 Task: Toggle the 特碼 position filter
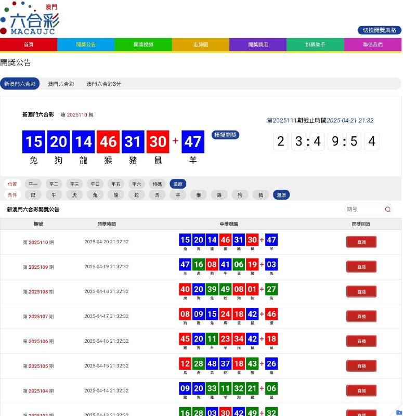157,184
